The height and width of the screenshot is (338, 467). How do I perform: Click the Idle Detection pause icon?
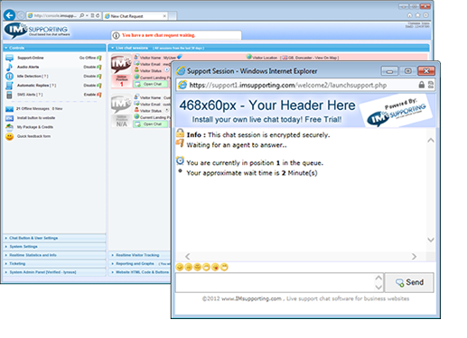10,76
